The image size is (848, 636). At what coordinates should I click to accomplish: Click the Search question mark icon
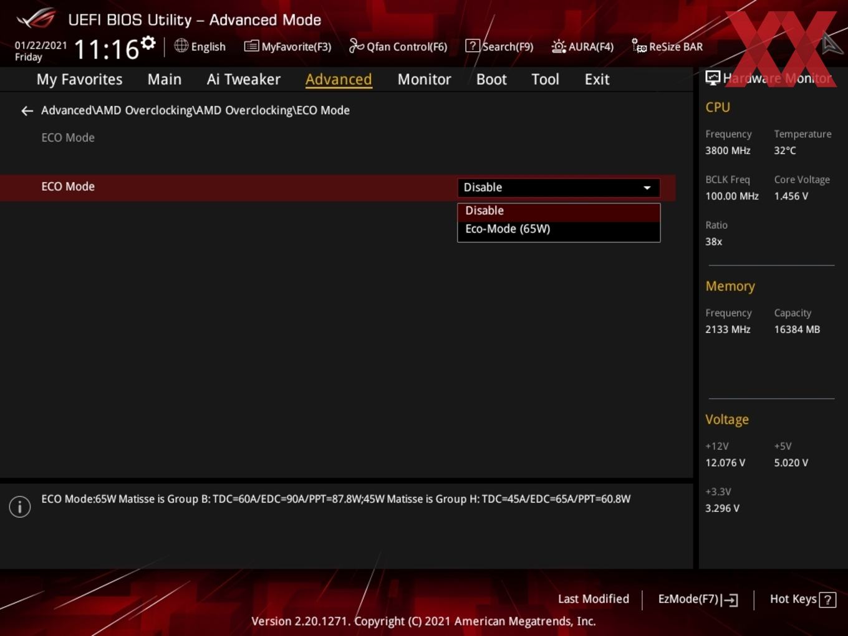[x=473, y=46]
